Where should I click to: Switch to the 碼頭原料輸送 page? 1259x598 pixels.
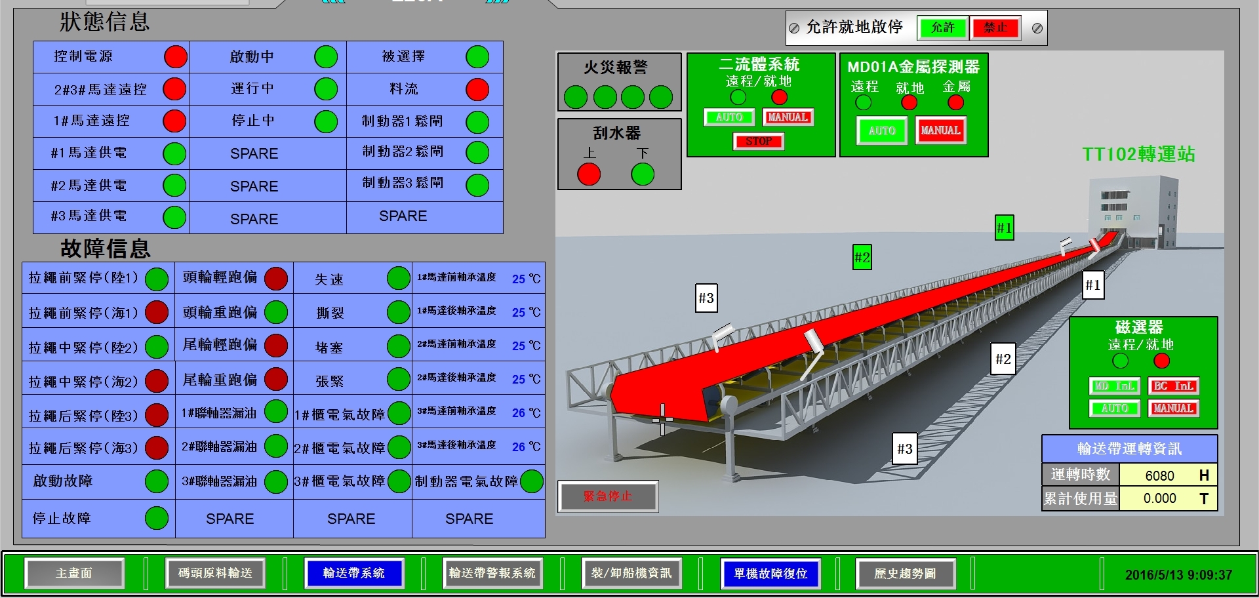(215, 572)
